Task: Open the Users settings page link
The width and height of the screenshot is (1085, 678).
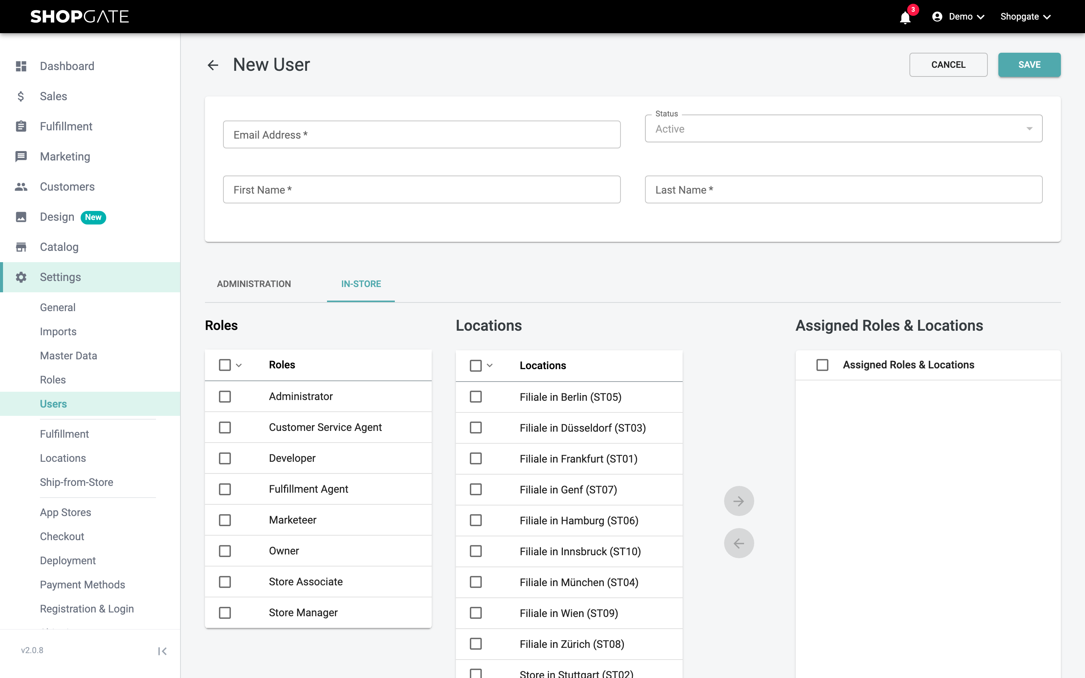Action: click(53, 404)
